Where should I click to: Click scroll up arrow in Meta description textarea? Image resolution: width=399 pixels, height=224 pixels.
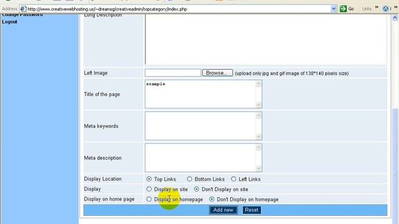pos(259,147)
